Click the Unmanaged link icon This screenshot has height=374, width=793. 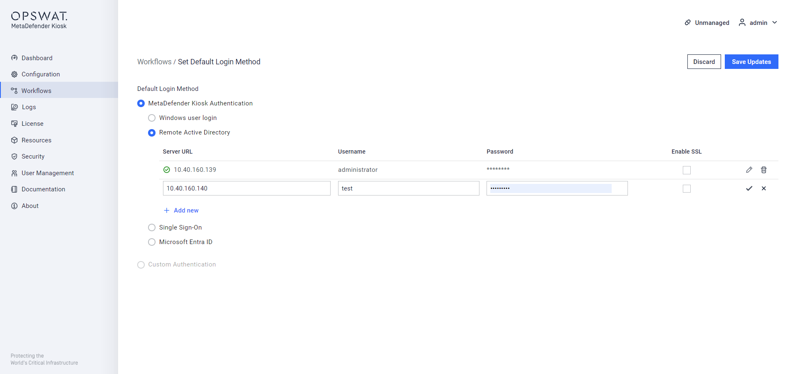688,22
